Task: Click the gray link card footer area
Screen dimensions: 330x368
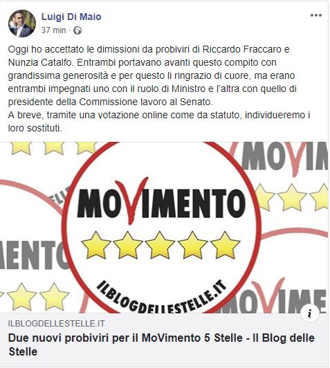Action: click(x=164, y=340)
